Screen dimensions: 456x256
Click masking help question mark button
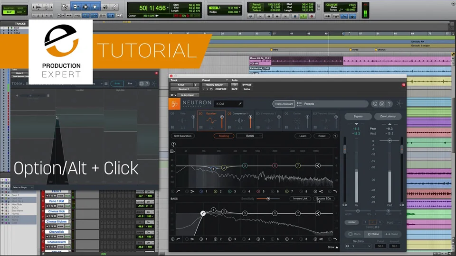pyautogui.click(x=335, y=136)
